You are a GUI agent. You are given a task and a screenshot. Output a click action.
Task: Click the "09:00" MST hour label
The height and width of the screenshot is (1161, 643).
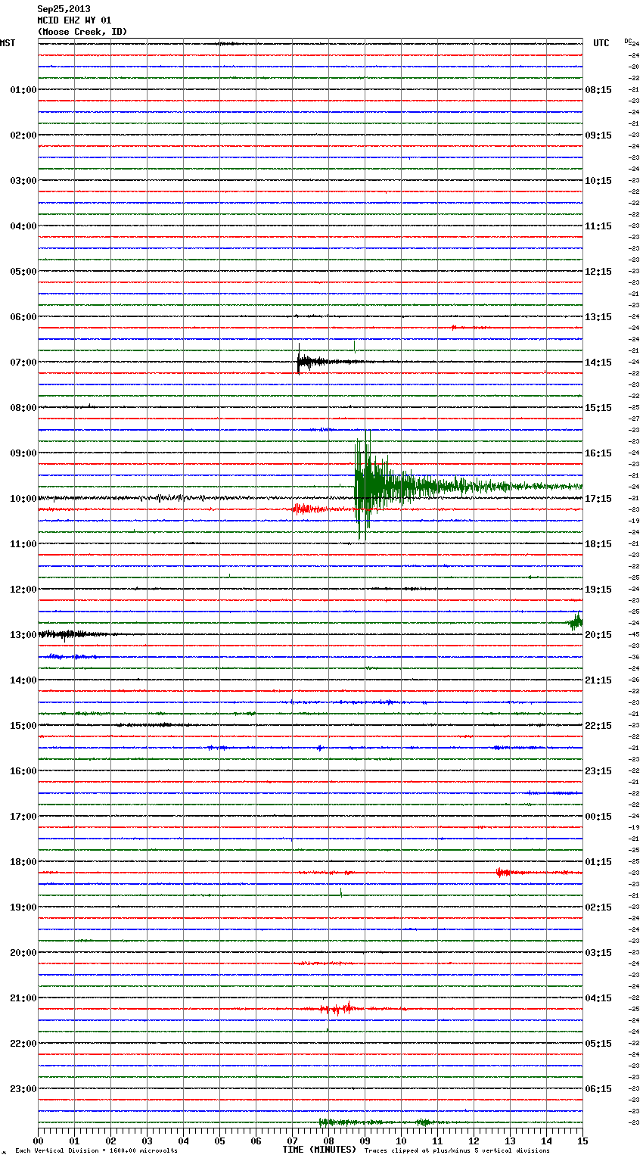(x=23, y=453)
